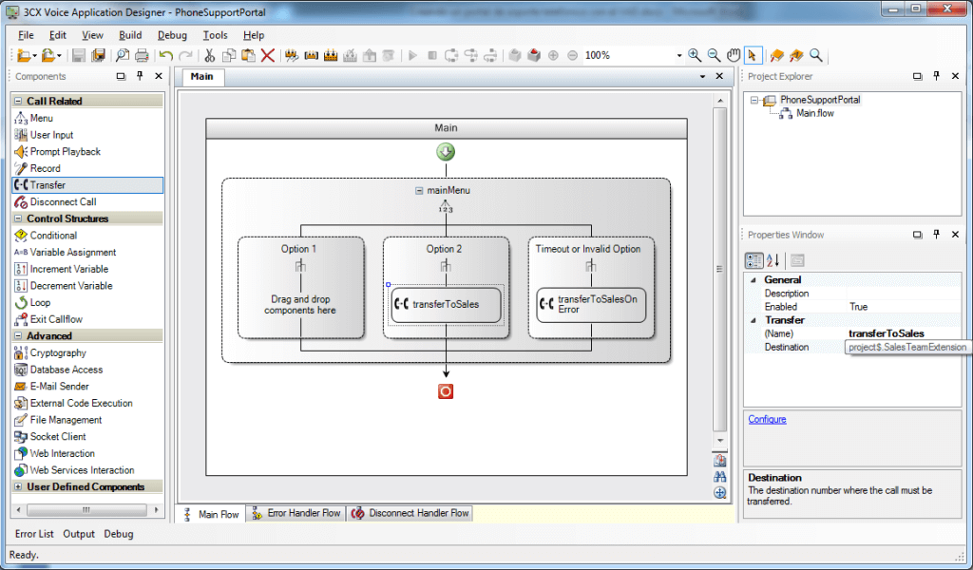The width and height of the screenshot is (973, 570).
Task: Collapse the Transfer property category
Action: coord(754,320)
